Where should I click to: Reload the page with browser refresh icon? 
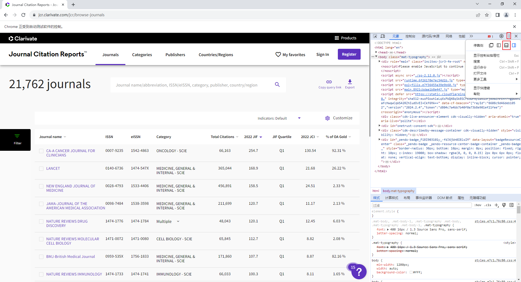pyautogui.click(x=23, y=15)
